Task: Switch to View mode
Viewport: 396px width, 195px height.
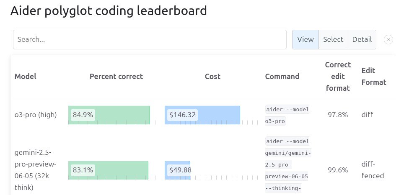Action: tap(305, 40)
